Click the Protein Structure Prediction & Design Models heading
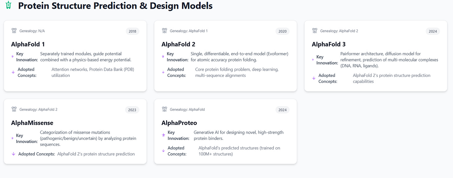 tap(115, 6)
